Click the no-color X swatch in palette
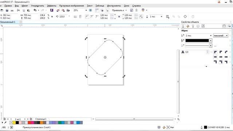This screenshot has width=233, height=131. coord(11,123)
